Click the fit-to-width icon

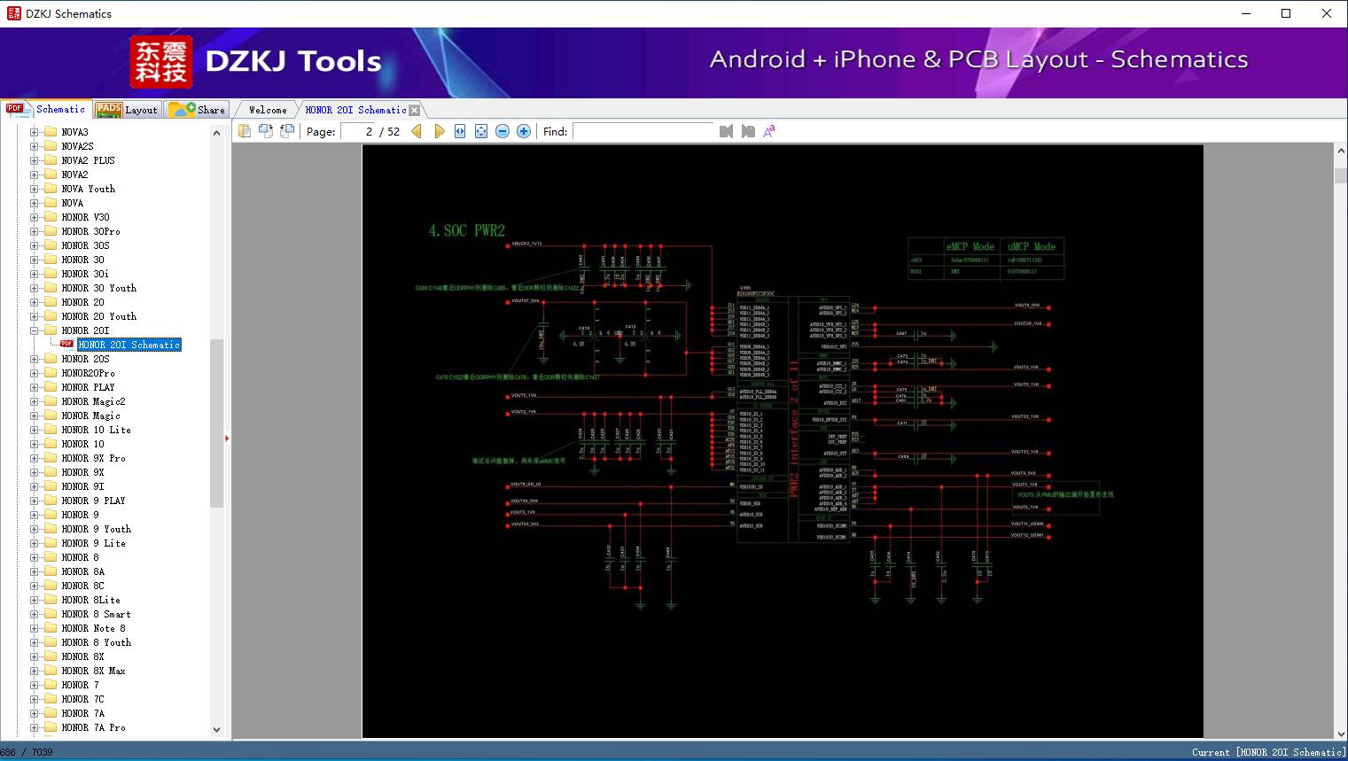460,131
